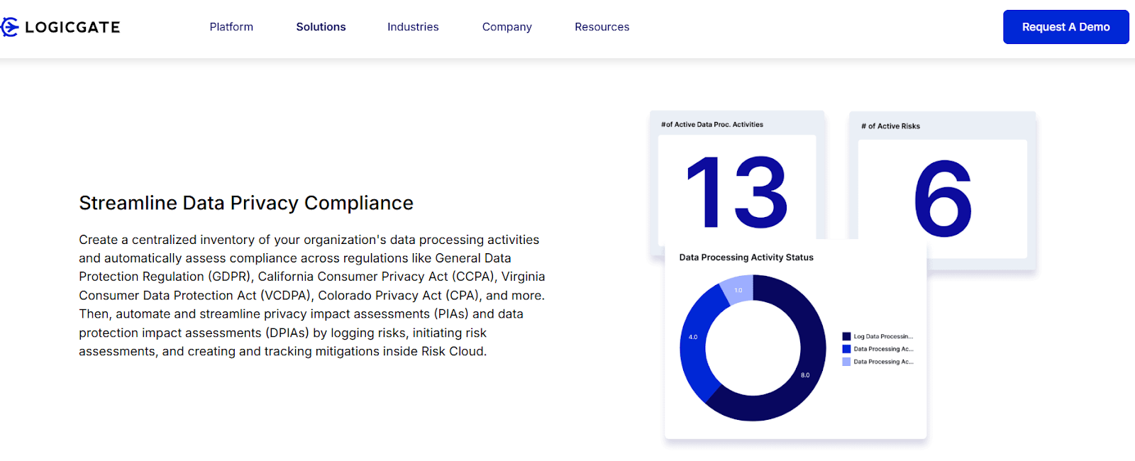Click the bright blue legend swatch
Screen dimensions: 1135x461
click(846, 349)
